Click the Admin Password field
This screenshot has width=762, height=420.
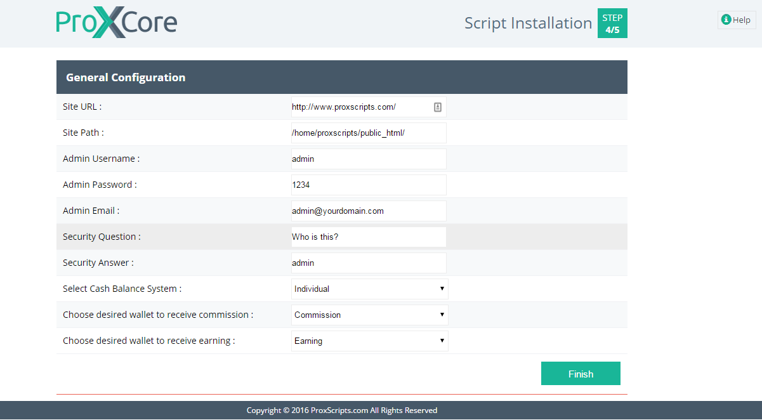pyautogui.click(x=369, y=185)
